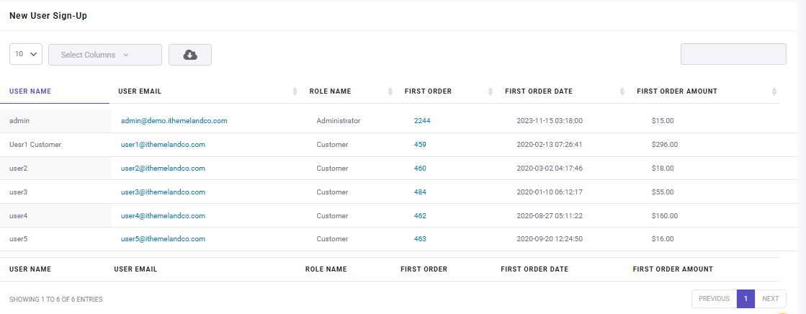Click the $16.00 amount cell

[663, 239]
